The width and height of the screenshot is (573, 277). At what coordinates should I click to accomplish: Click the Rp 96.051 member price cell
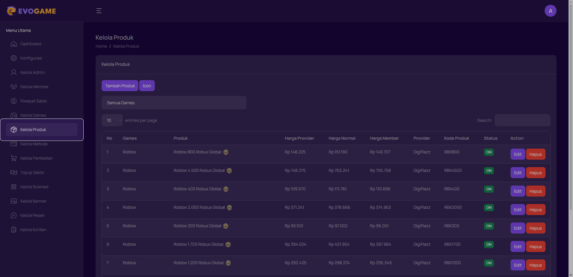click(x=379, y=226)
